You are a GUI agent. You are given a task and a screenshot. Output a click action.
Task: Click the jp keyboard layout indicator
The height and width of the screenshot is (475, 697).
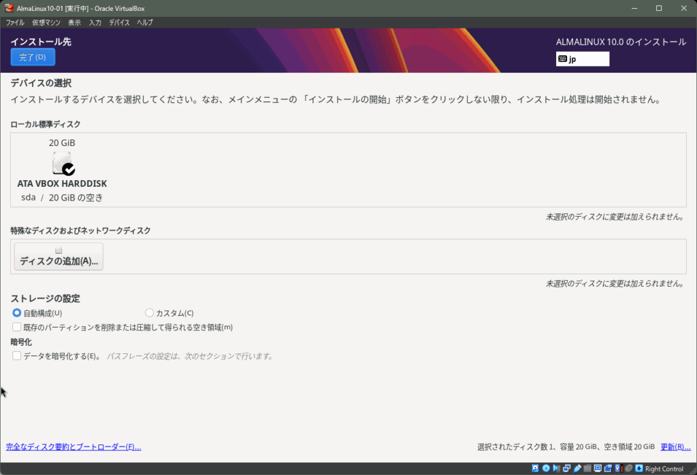(583, 59)
